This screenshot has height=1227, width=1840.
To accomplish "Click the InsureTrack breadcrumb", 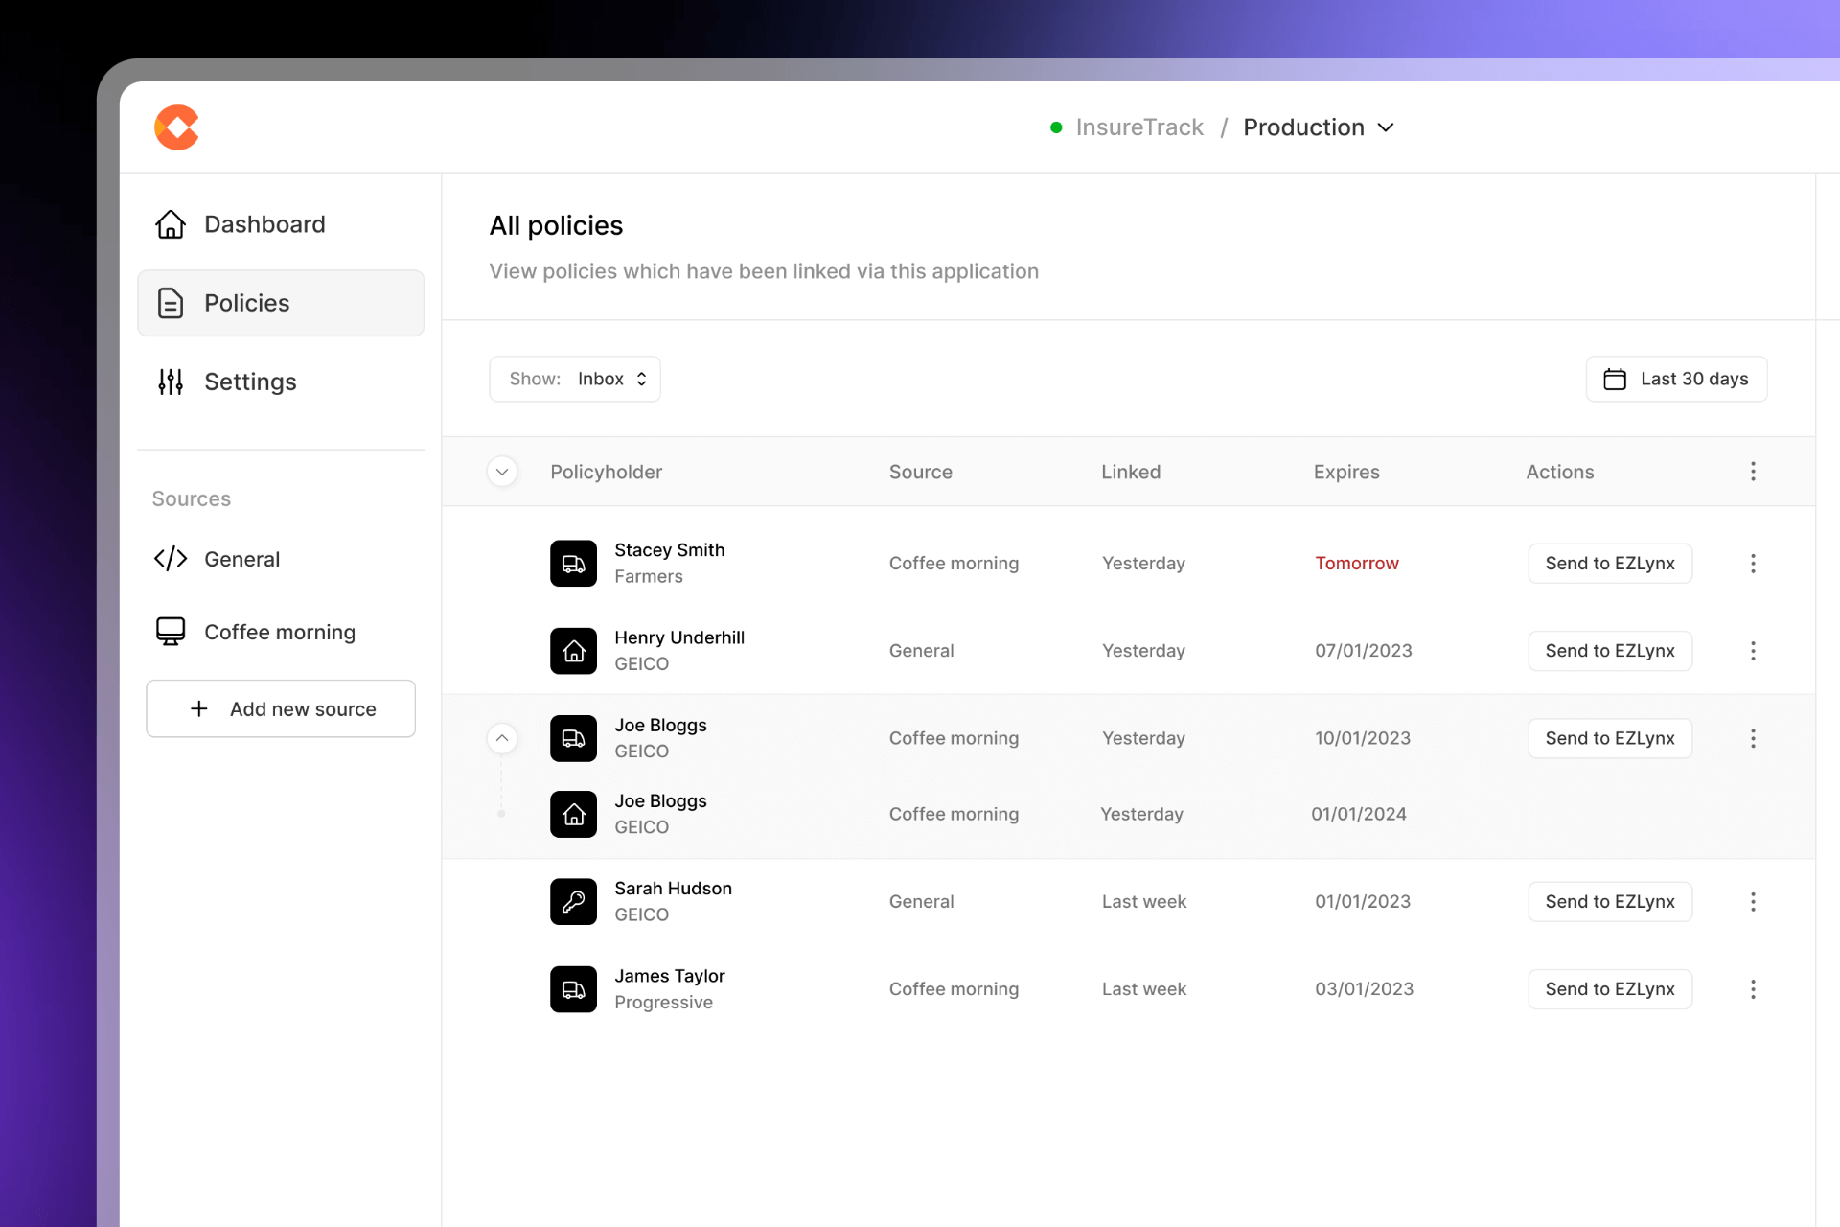I will pos(1139,127).
